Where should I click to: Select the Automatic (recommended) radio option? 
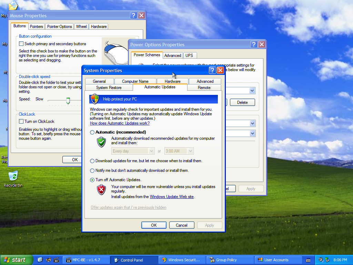click(x=92, y=132)
